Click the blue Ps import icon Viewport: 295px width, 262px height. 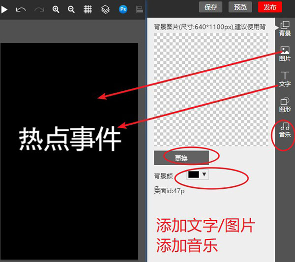[x=123, y=9]
